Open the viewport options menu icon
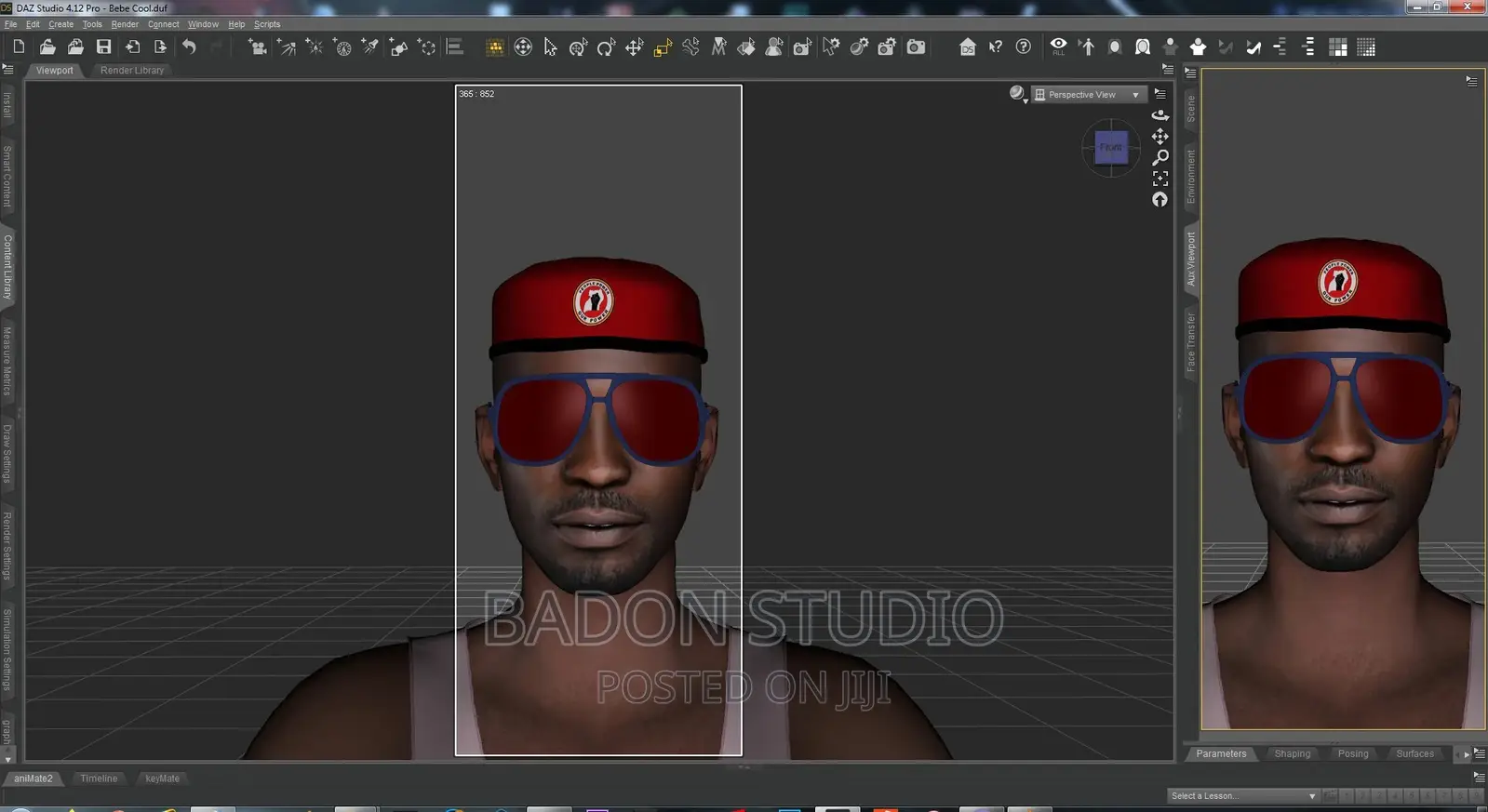The width and height of the screenshot is (1488, 812). (x=1160, y=94)
